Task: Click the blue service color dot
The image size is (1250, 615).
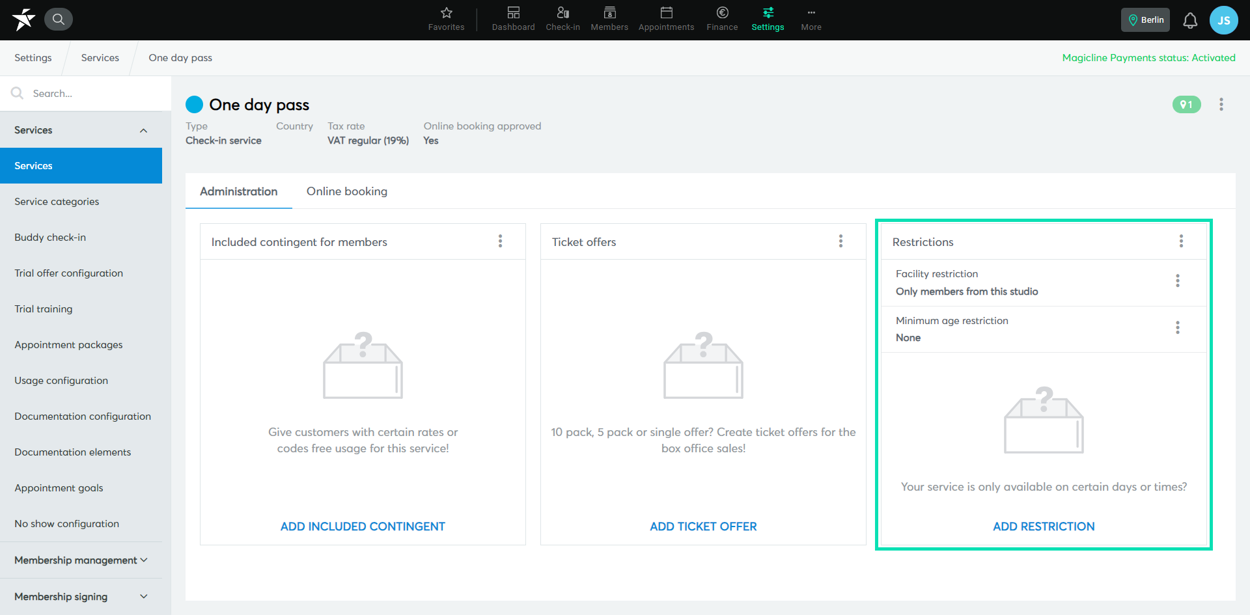Action: (x=194, y=104)
